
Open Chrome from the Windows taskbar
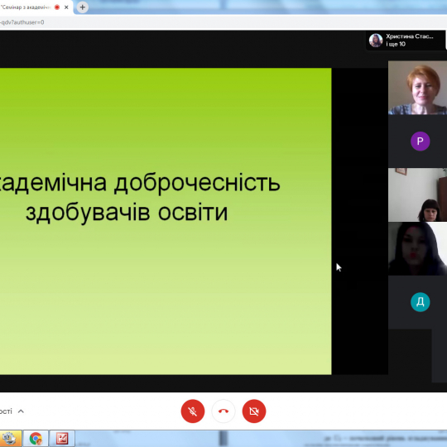click(x=36, y=439)
